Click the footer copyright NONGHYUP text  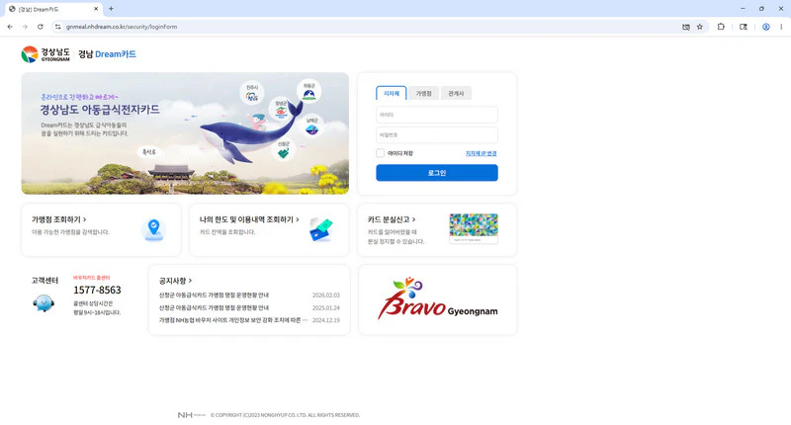pyautogui.click(x=285, y=415)
